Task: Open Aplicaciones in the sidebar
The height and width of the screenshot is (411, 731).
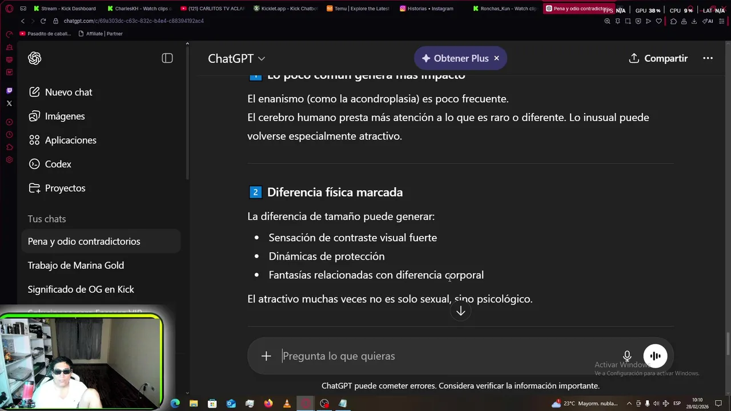Action: [x=63, y=140]
